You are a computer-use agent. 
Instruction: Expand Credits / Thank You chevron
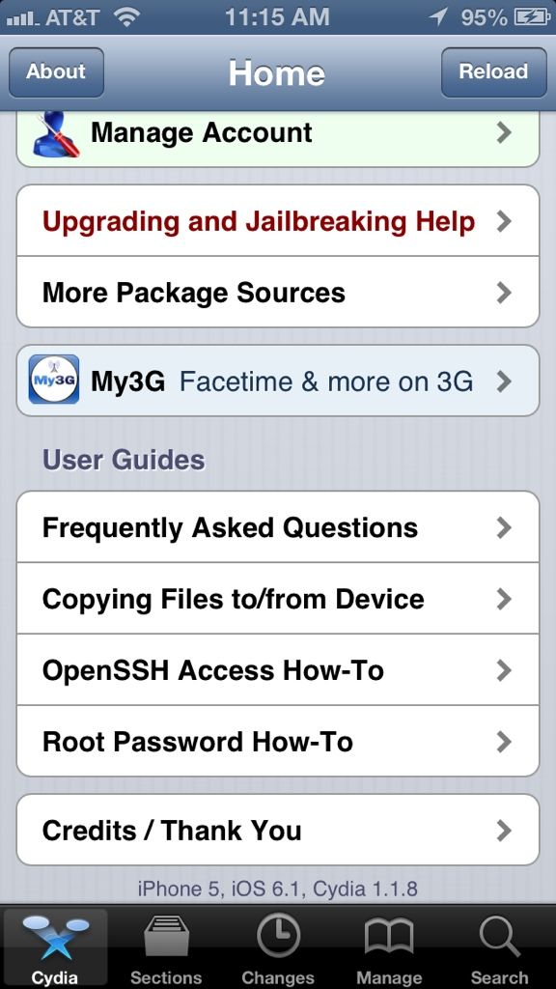point(503,831)
